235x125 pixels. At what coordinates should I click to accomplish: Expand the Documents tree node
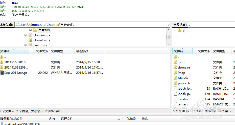click(x=26, y=35)
